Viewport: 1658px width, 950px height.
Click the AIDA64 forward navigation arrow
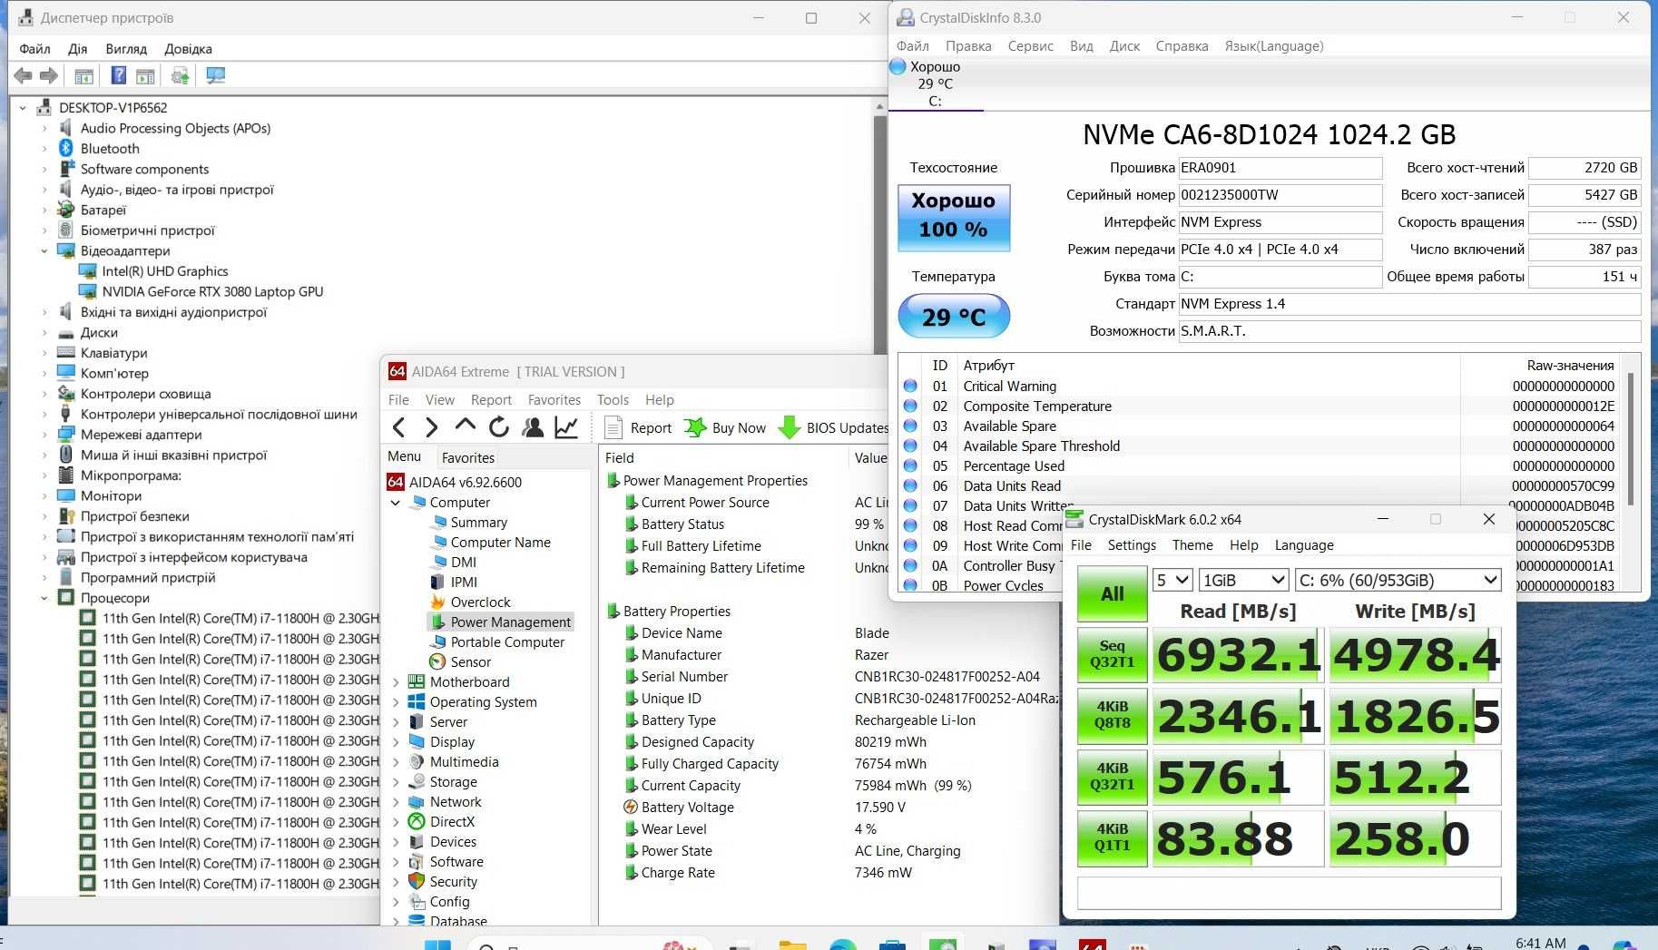pos(432,427)
